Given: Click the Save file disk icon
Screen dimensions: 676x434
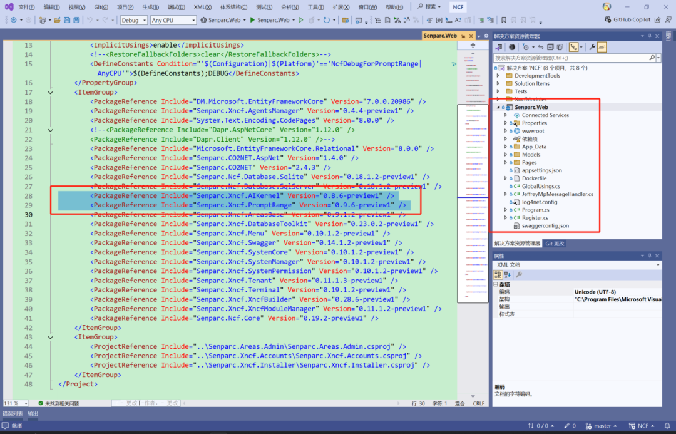Looking at the screenshot, I should click(67, 20).
